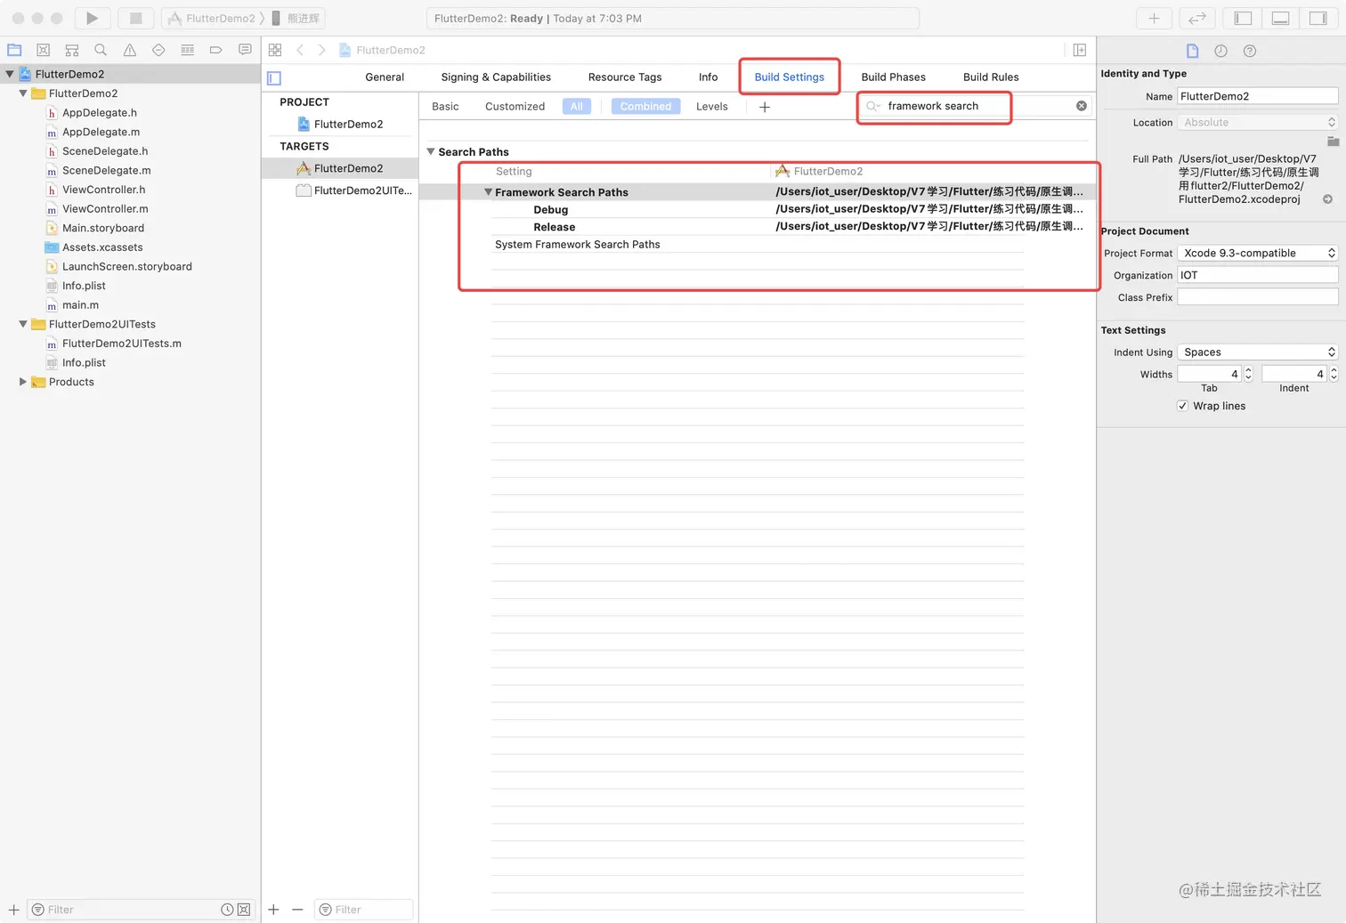This screenshot has height=923, width=1346.
Task: Click the Indent width stepper
Action: (x=1334, y=374)
